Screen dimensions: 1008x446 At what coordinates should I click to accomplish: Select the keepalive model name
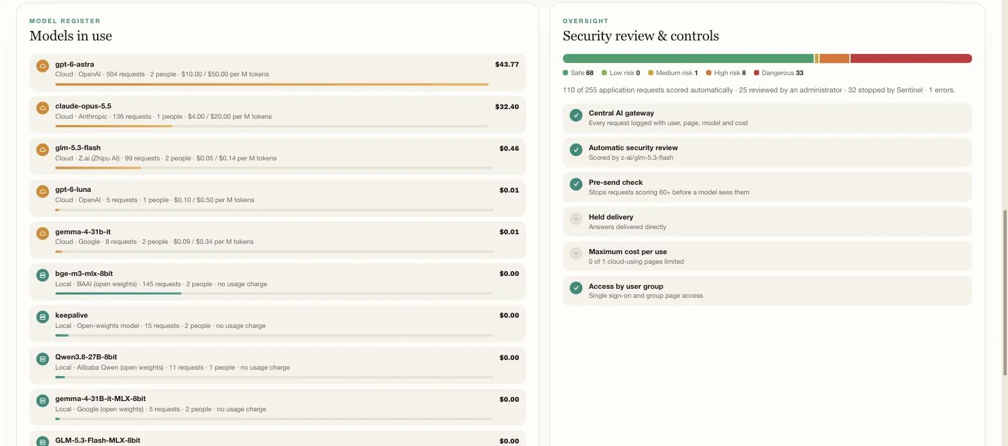pyautogui.click(x=71, y=315)
